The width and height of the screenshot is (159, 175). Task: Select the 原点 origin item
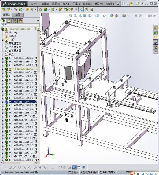11,54
